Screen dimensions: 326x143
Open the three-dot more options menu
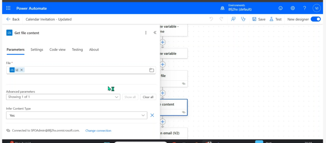146,33
